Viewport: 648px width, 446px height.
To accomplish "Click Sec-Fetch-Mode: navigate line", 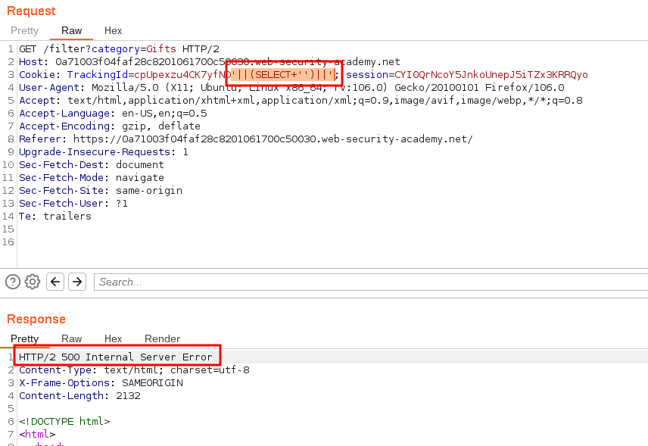I will point(92,177).
